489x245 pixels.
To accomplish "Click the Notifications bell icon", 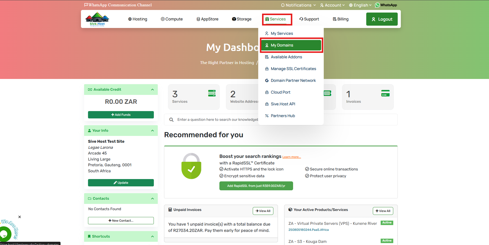I will click(x=283, y=5).
